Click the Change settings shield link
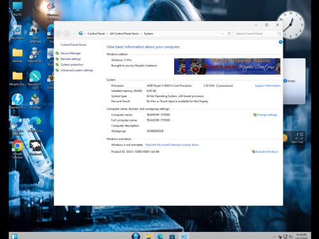The image size is (319, 239). pyautogui.click(x=265, y=115)
